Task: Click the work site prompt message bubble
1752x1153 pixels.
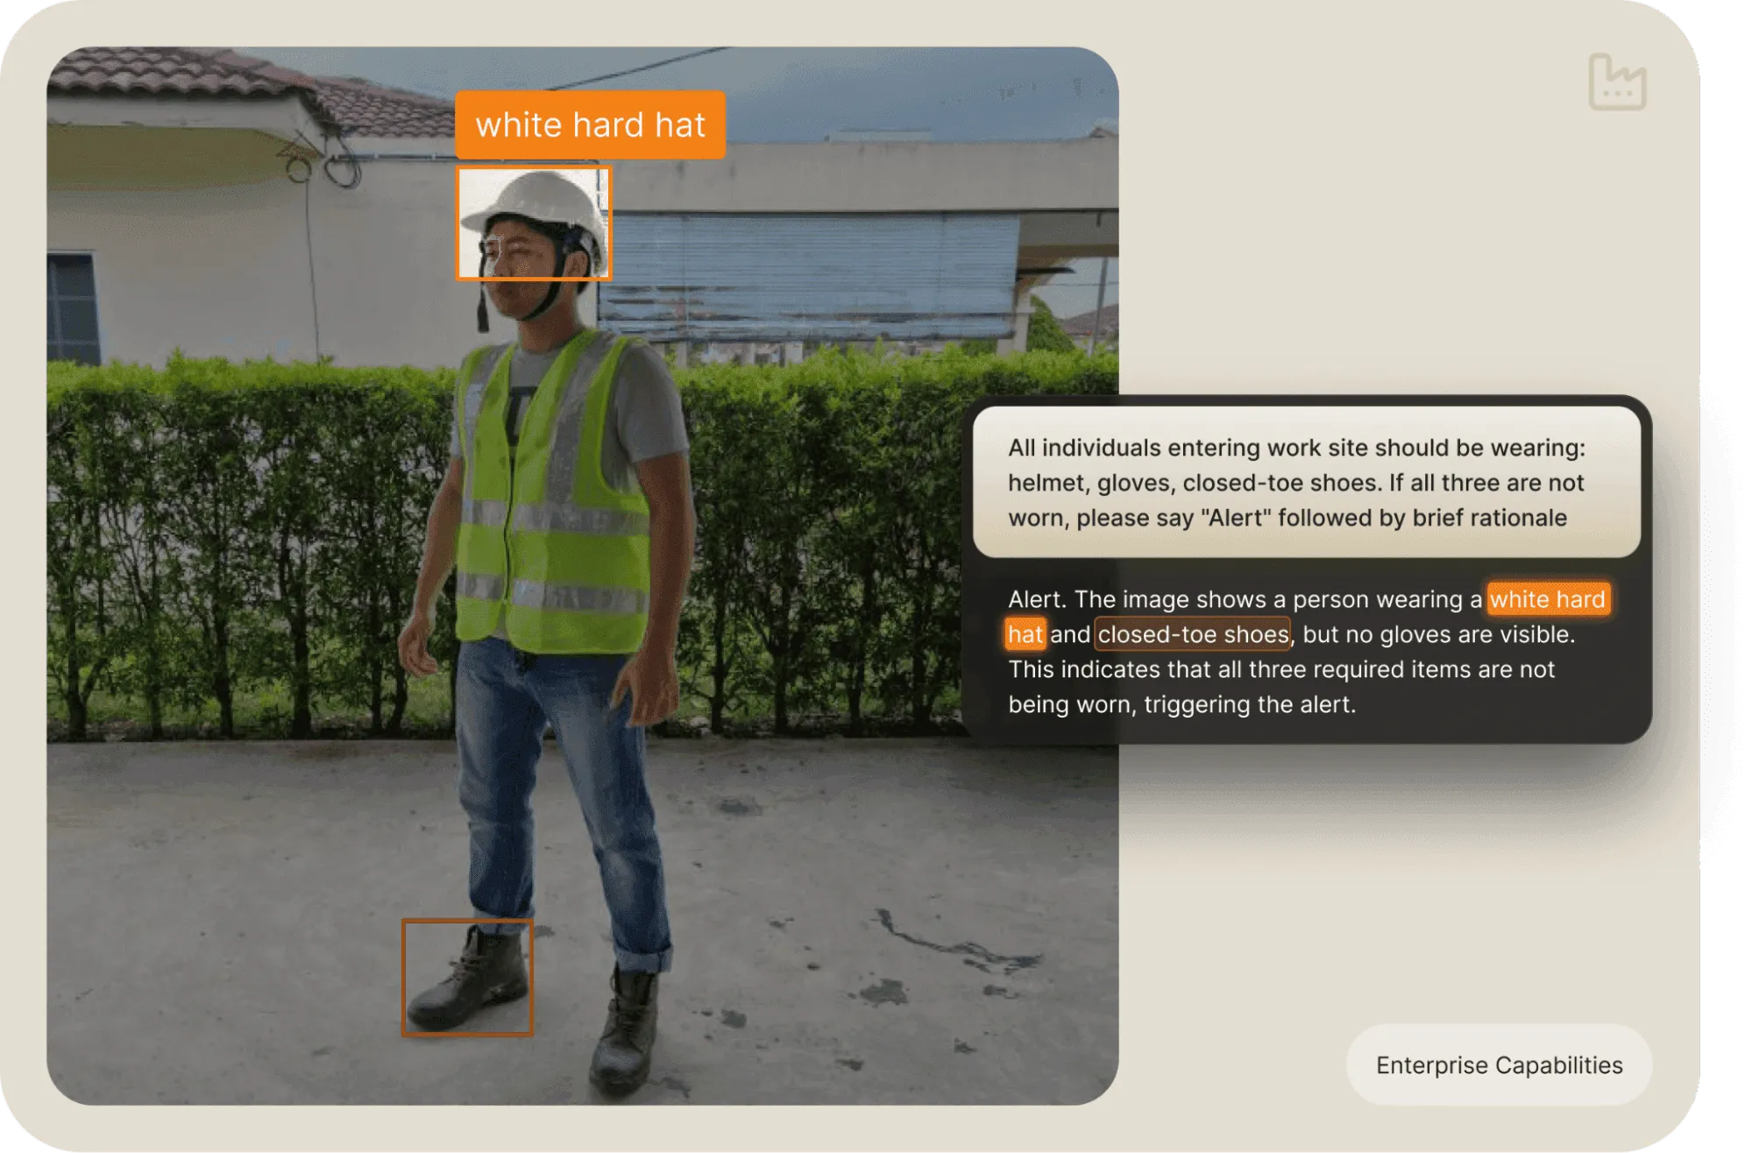Action: (1306, 482)
